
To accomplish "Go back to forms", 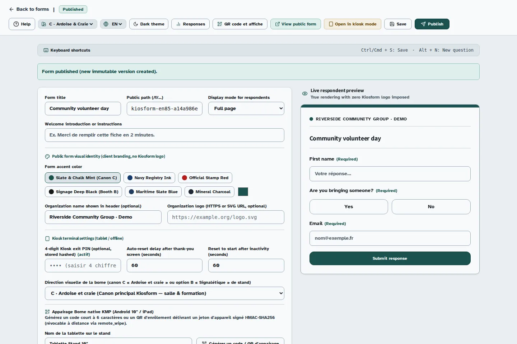I will click(29, 9).
